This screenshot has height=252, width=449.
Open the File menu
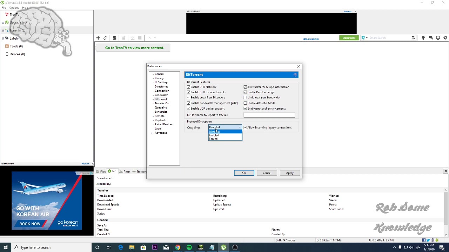click(4, 8)
